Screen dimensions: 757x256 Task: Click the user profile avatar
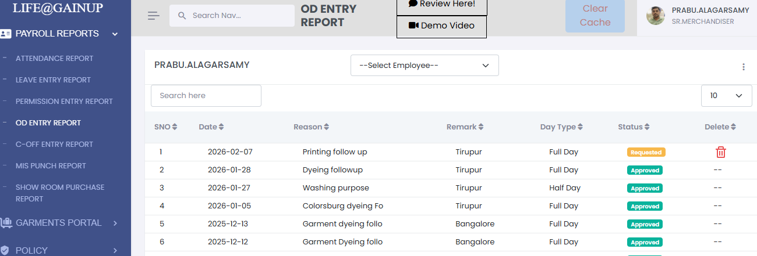pyautogui.click(x=656, y=16)
